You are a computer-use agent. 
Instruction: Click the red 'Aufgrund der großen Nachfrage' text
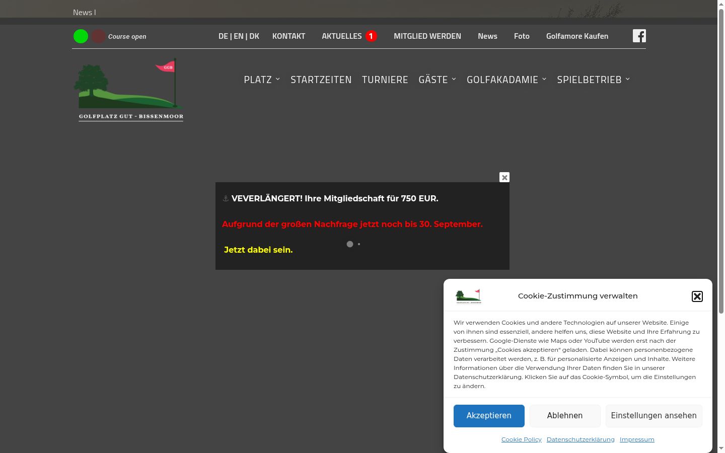[352, 224]
